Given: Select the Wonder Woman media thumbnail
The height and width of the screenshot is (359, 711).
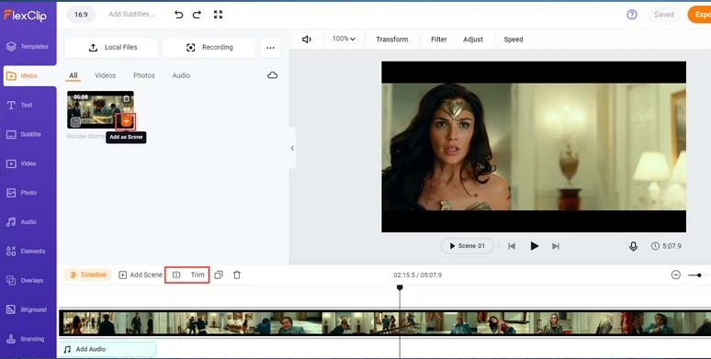Looking at the screenshot, I should [100, 109].
